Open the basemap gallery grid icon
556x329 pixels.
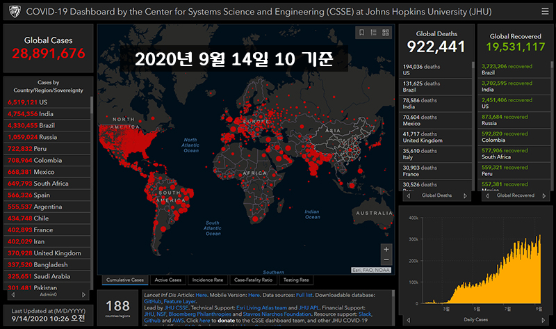[x=386, y=33]
